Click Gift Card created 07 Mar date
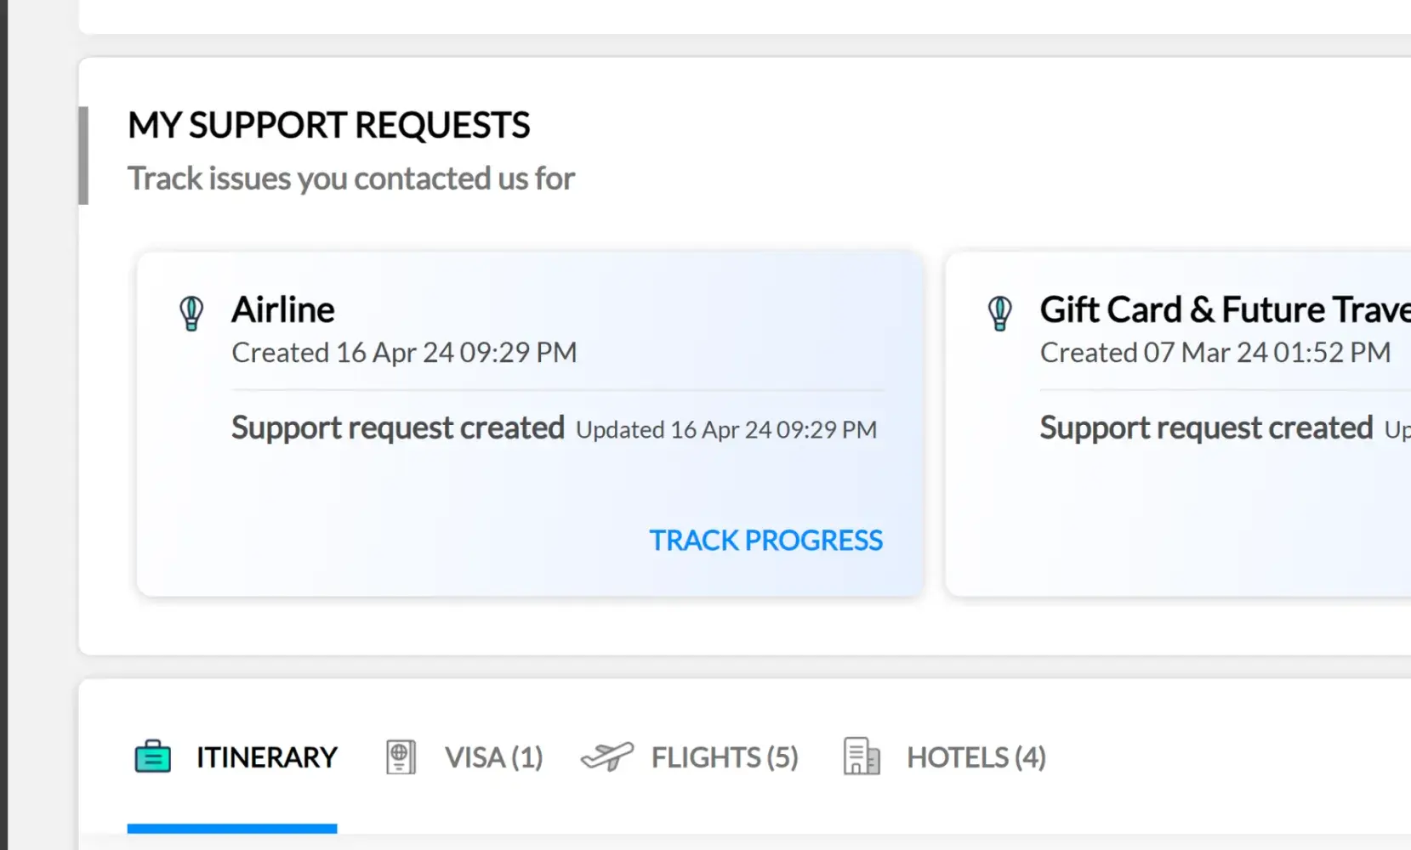1411x850 pixels. click(1215, 352)
